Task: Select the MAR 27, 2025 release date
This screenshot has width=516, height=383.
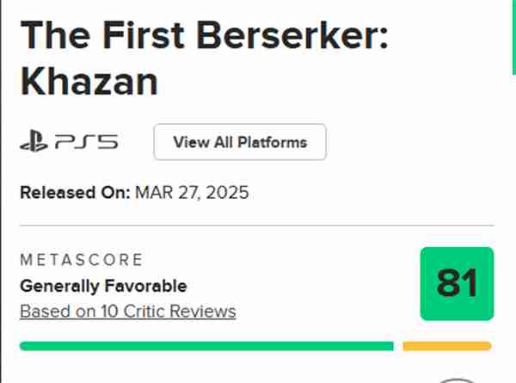Action: click(192, 192)
